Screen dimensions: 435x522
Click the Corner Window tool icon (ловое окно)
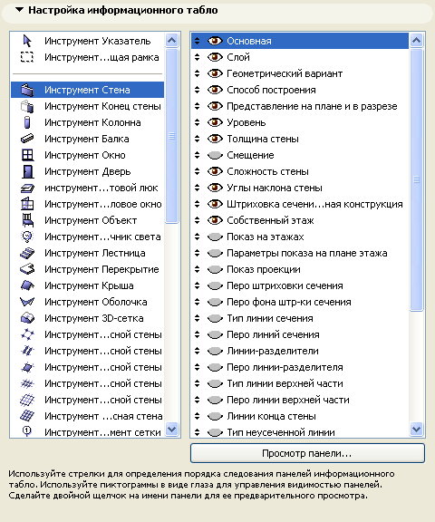click(27, 204)
